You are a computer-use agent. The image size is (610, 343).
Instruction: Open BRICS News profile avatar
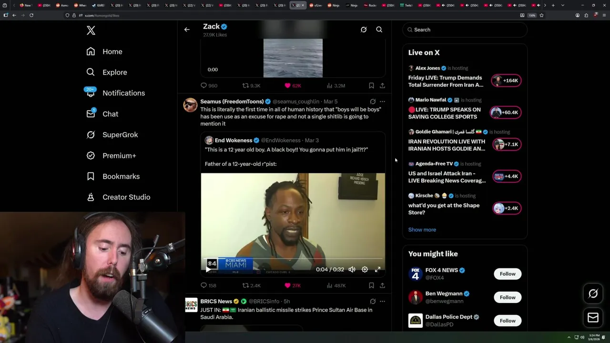pyautogui.click(x=191, y=305)
